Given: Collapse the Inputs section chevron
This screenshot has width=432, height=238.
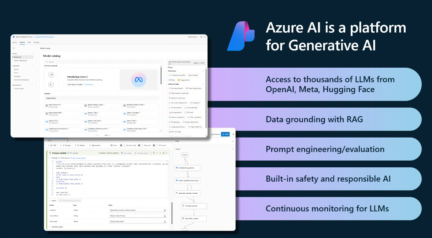Looking at the screenshot, I should coord(50,200).
